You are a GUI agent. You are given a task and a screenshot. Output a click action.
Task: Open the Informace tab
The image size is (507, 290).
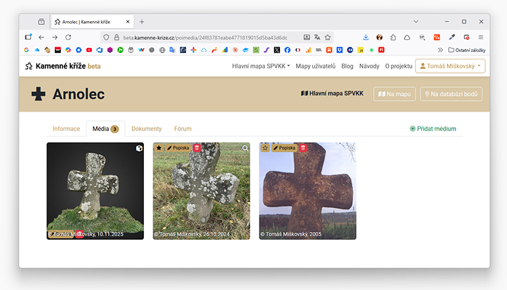tap(66, 128)
